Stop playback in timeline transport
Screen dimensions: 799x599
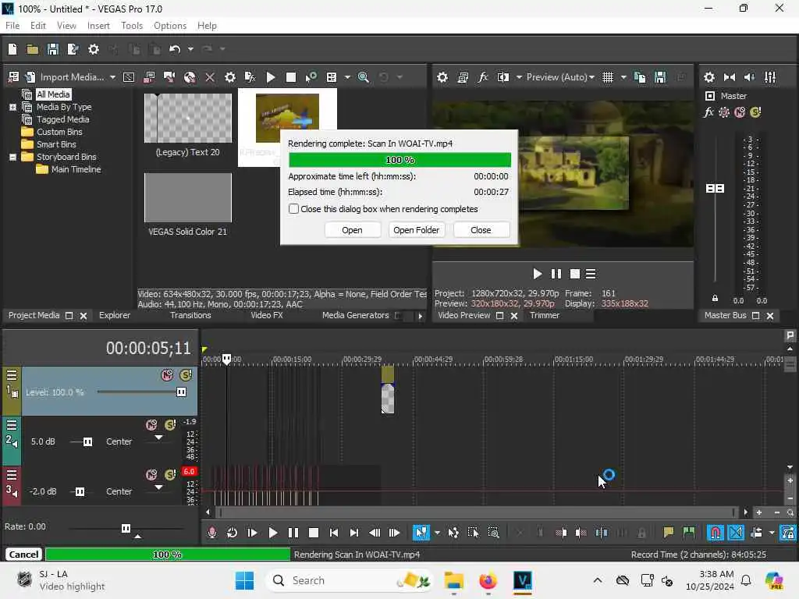pos(314,533)
